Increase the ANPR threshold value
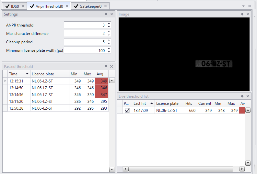257x174 pixels. tap(109, 23)
